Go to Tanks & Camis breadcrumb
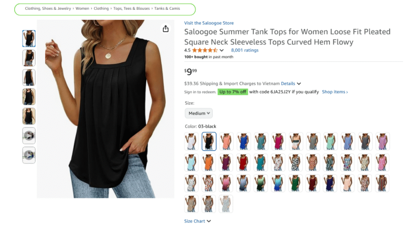This screenshot has height=226, width=417. [x=167, y=9]
